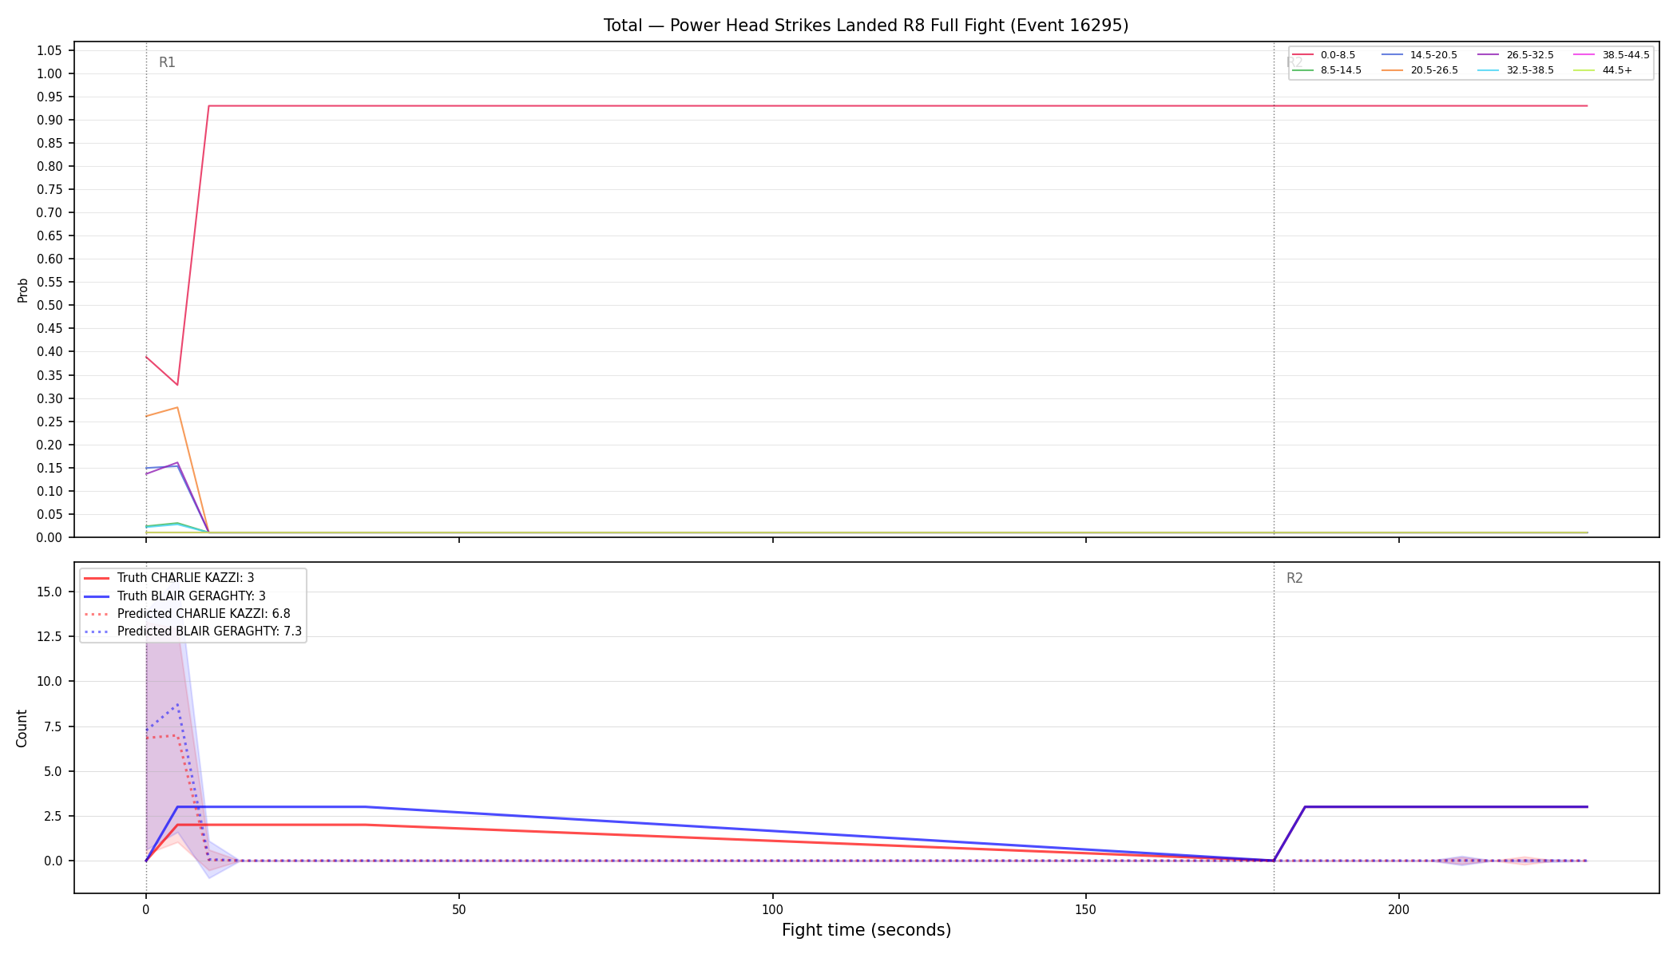Click the 7.5 tick on Count axis
The width and height of the screenshot is (1677, 958).
52,726
